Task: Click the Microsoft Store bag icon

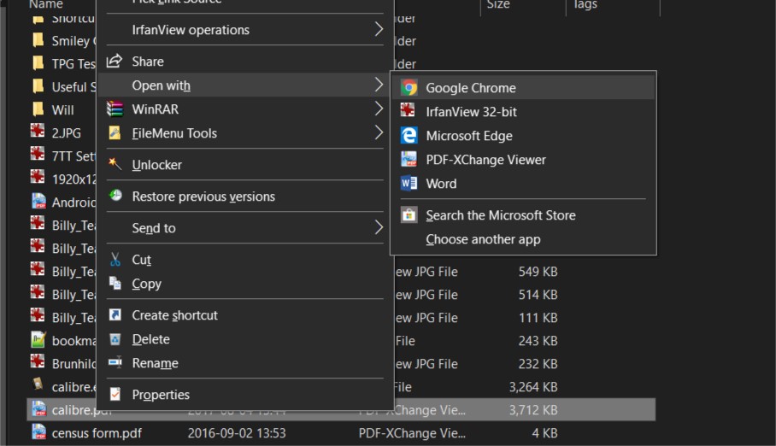Action: [409, 215]
